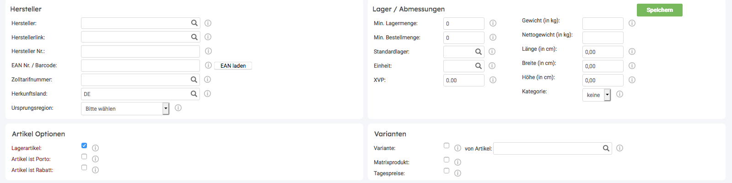Focus the Gewicht (in kg) input field

[x=603, y=23]
